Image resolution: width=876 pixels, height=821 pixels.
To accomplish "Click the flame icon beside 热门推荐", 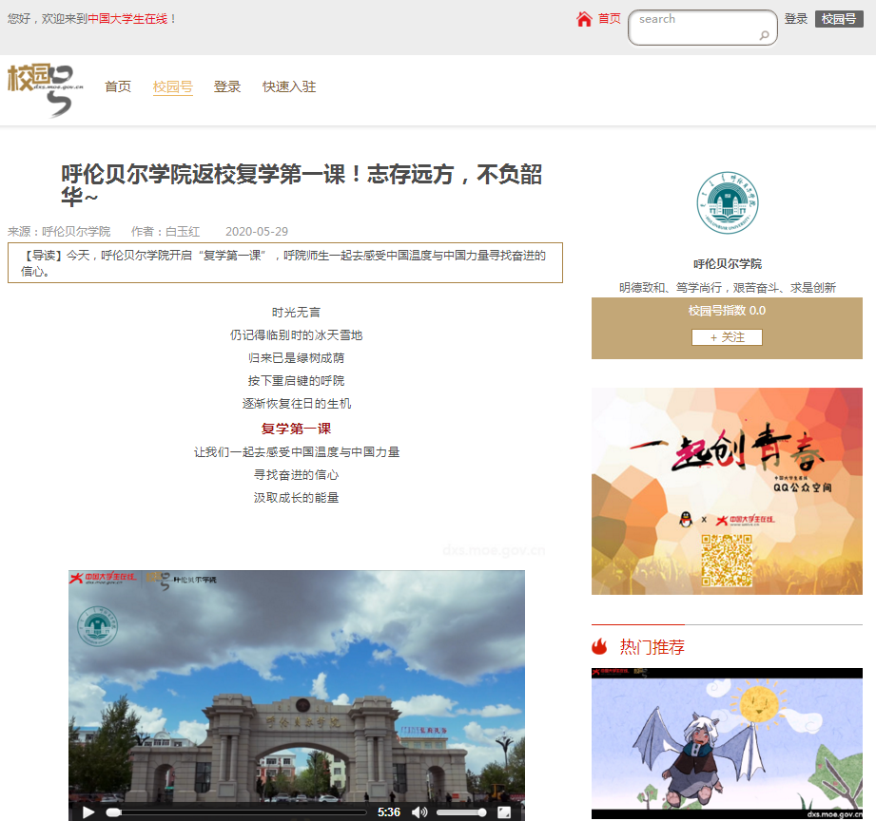I will 599,647.
